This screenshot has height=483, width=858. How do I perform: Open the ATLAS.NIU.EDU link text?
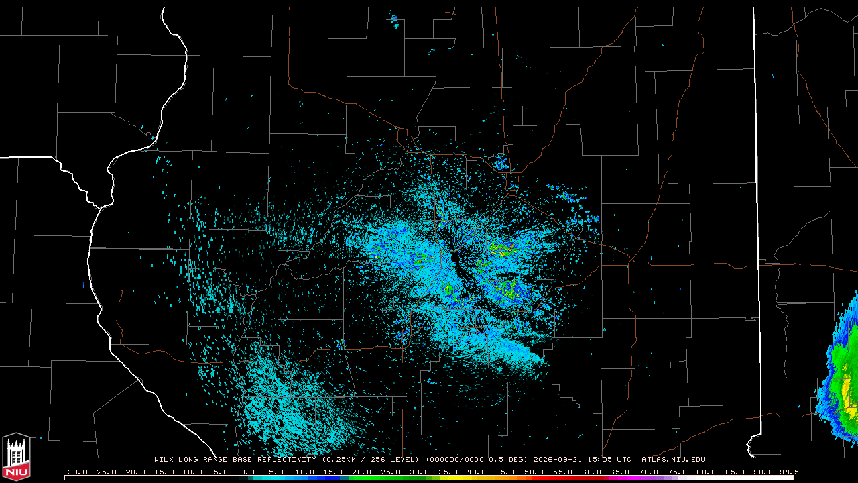pos(673,460)
